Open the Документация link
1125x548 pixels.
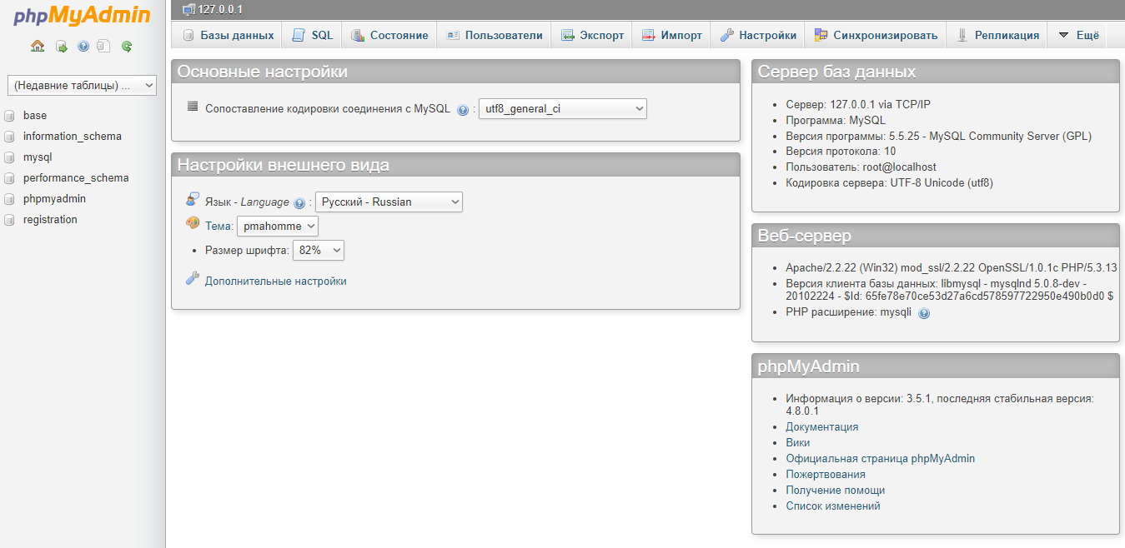(821, 427)
